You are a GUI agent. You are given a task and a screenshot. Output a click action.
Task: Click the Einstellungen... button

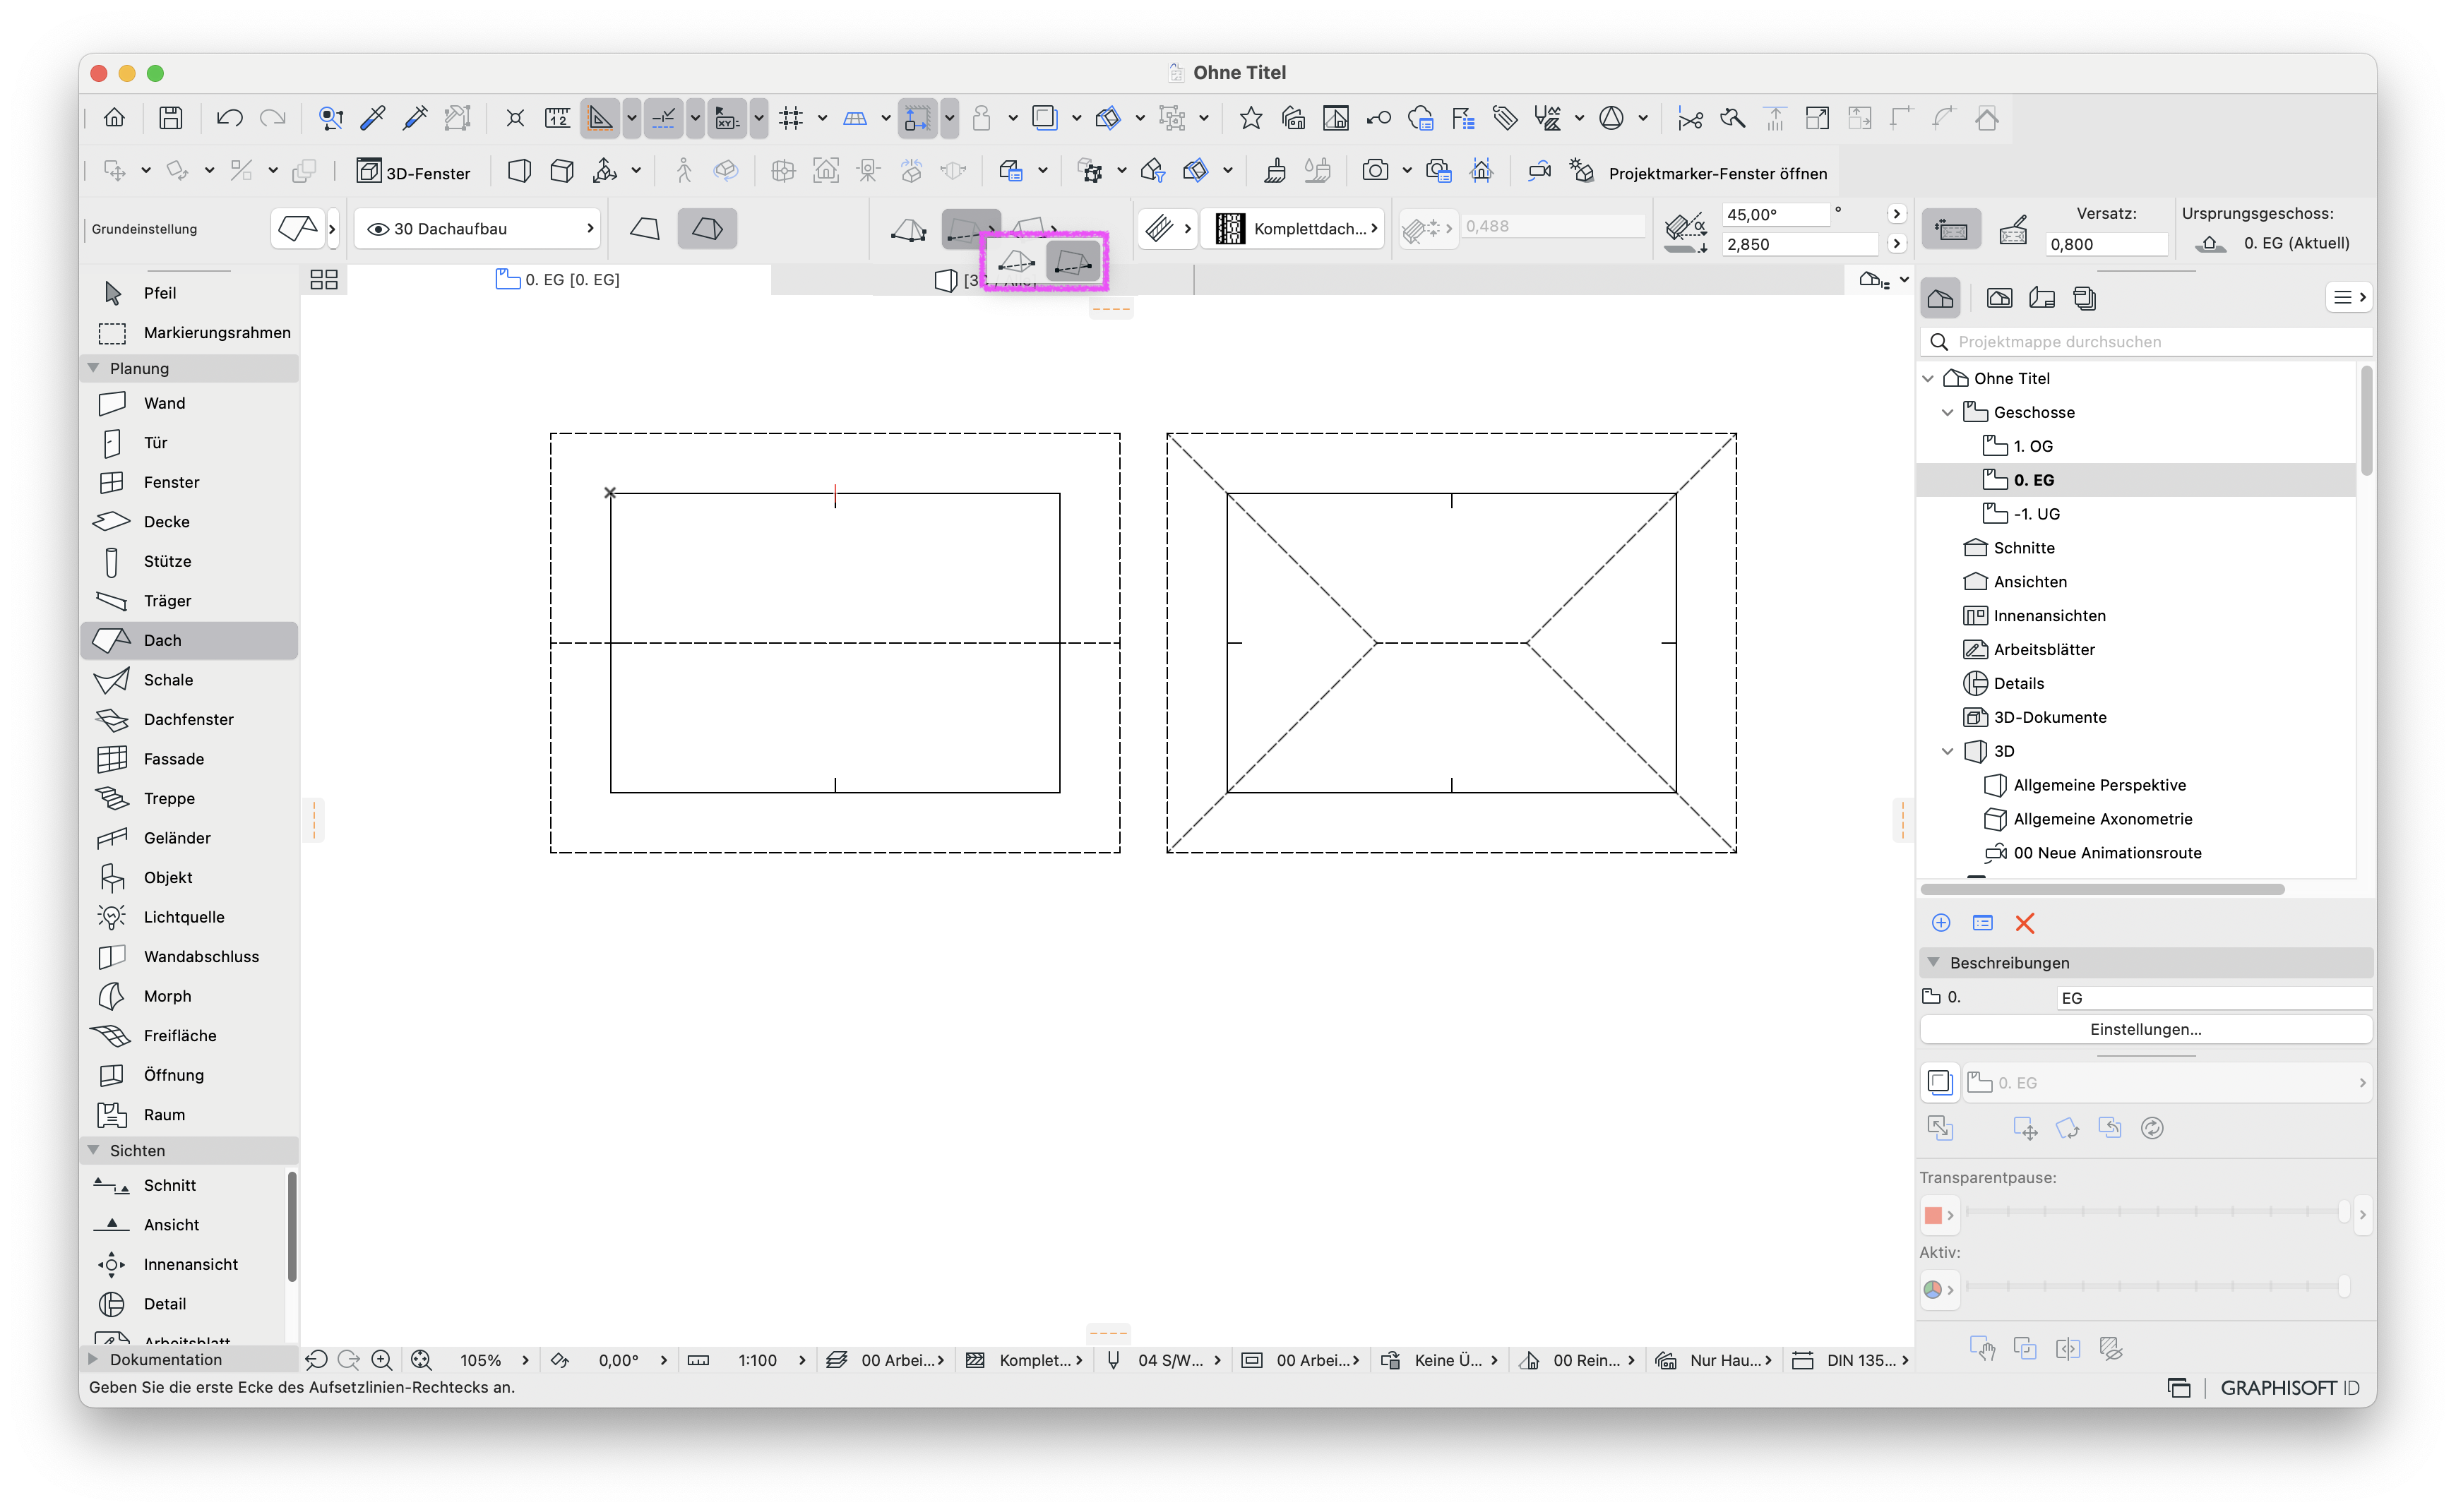pyautogui.click(x=2145, y=1029)
